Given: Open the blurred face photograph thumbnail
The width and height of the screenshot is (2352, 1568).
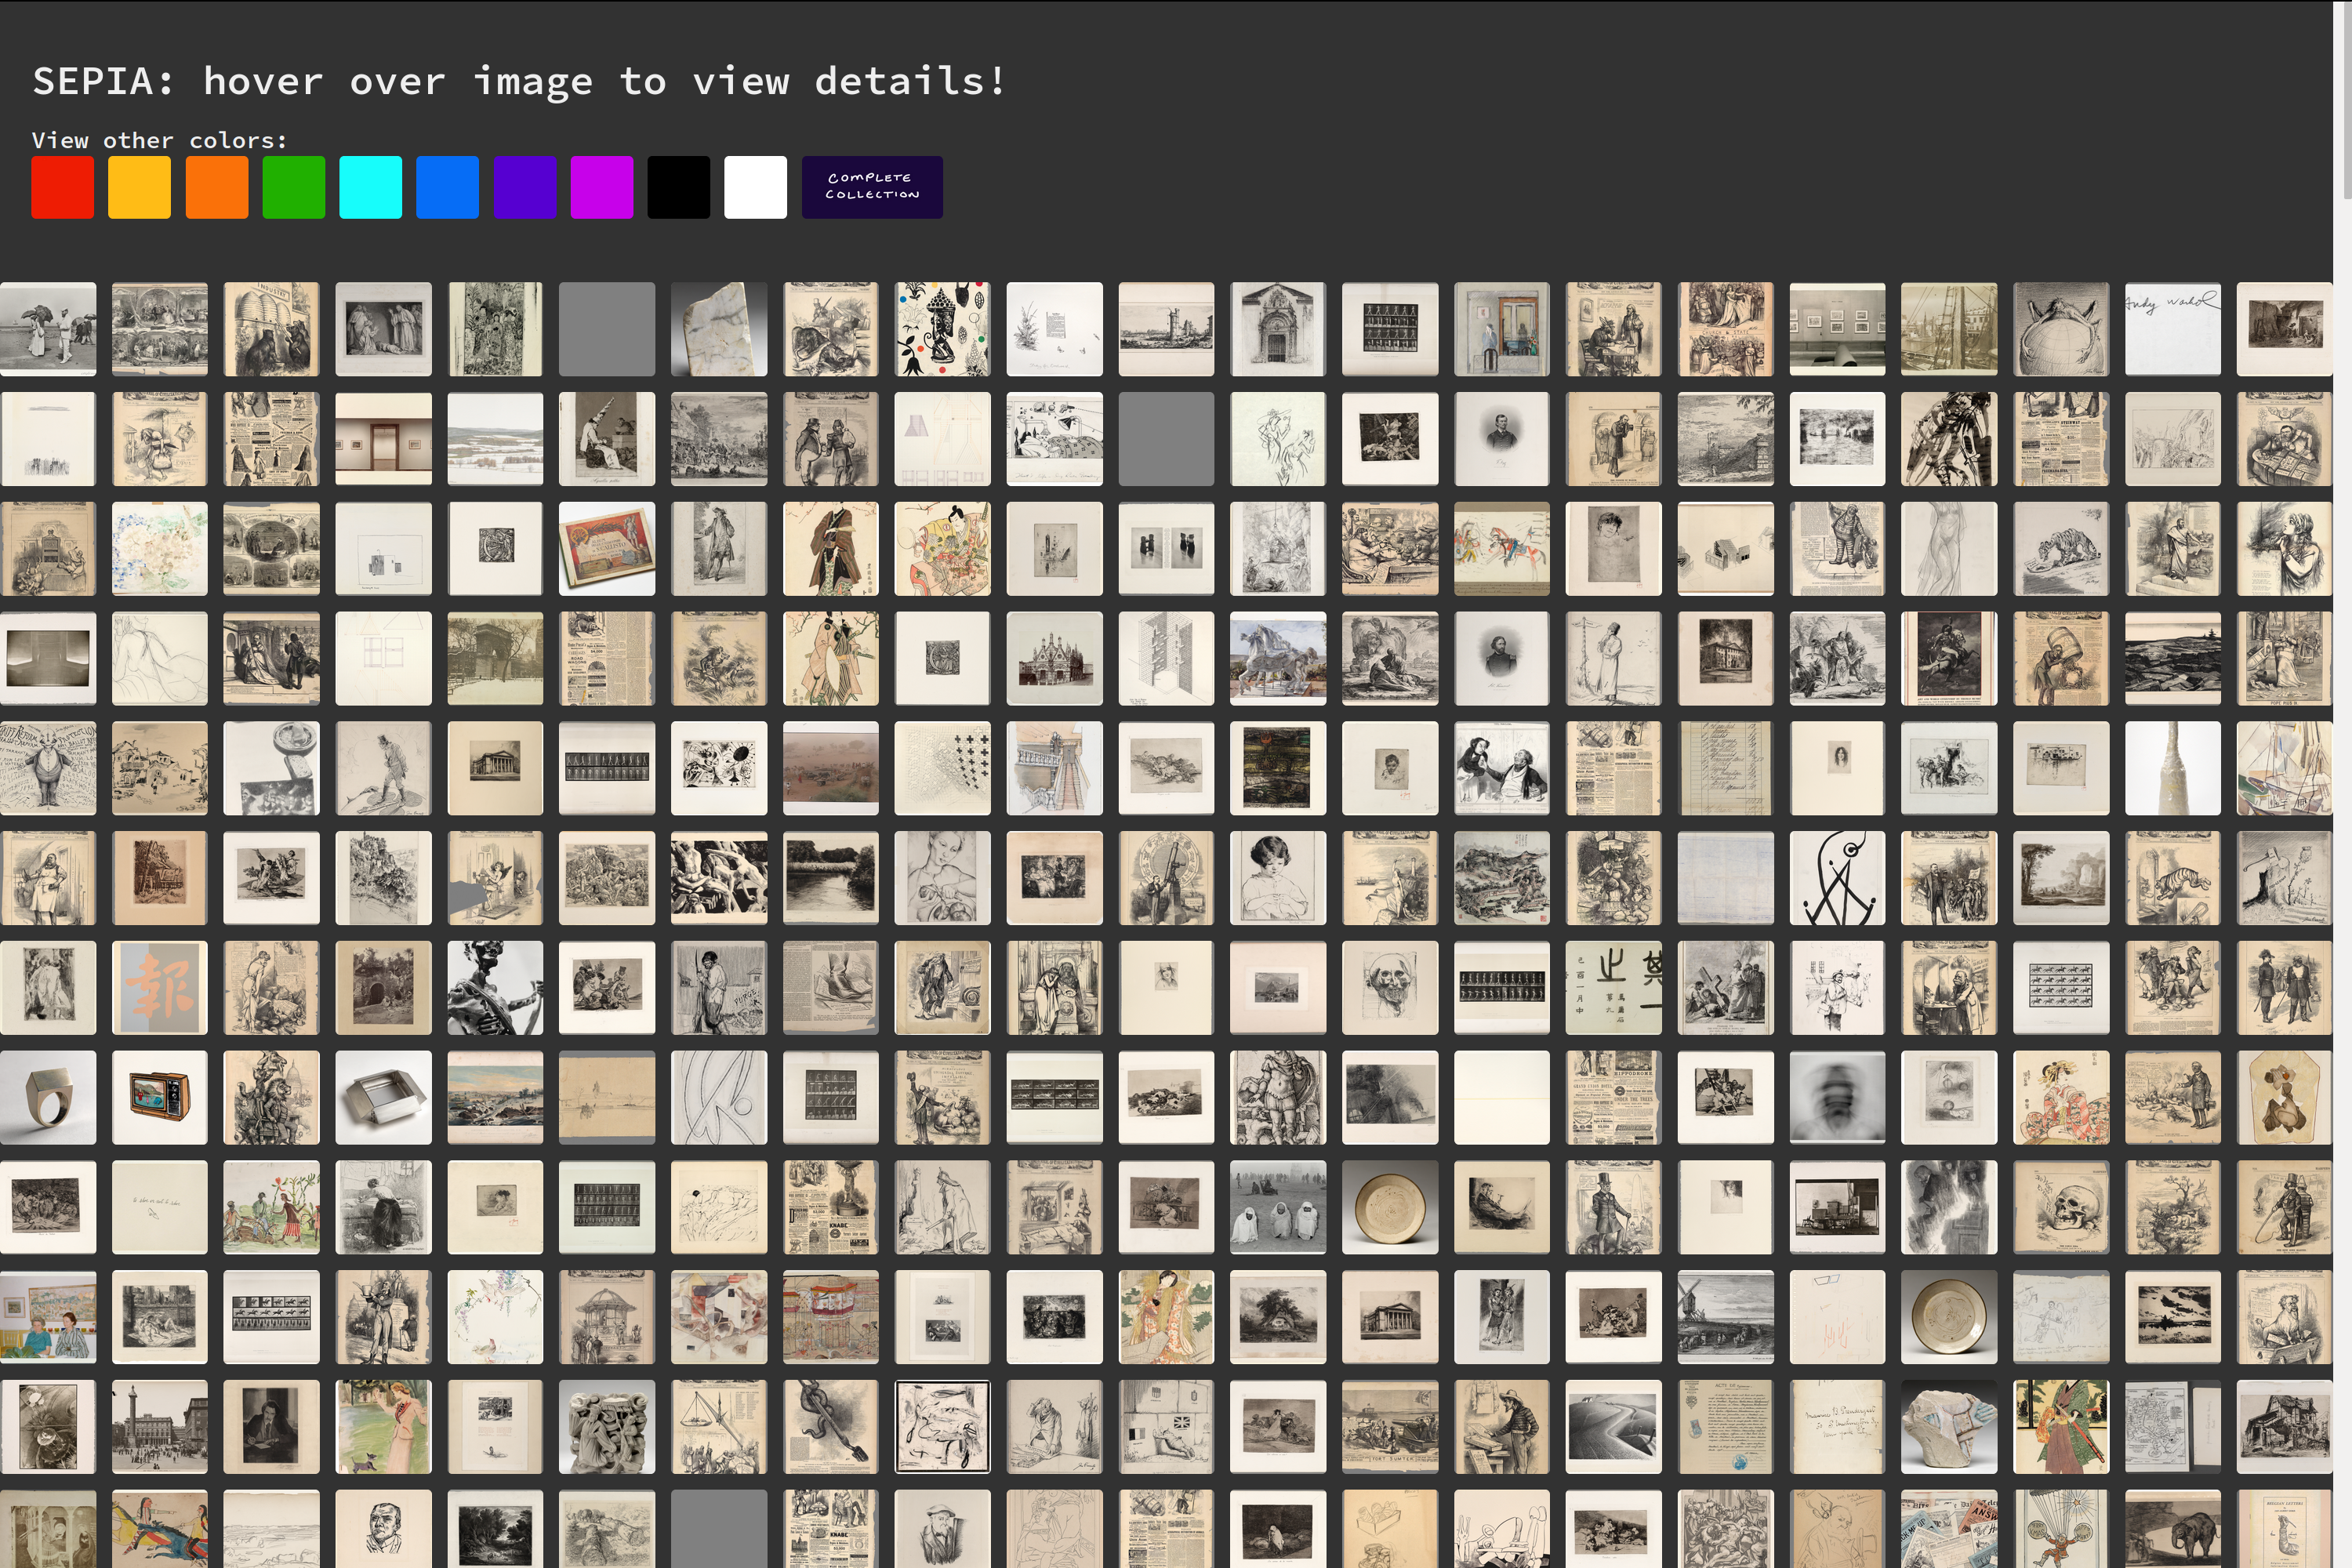Looking at the screenshot, I should [1837, 1097].
